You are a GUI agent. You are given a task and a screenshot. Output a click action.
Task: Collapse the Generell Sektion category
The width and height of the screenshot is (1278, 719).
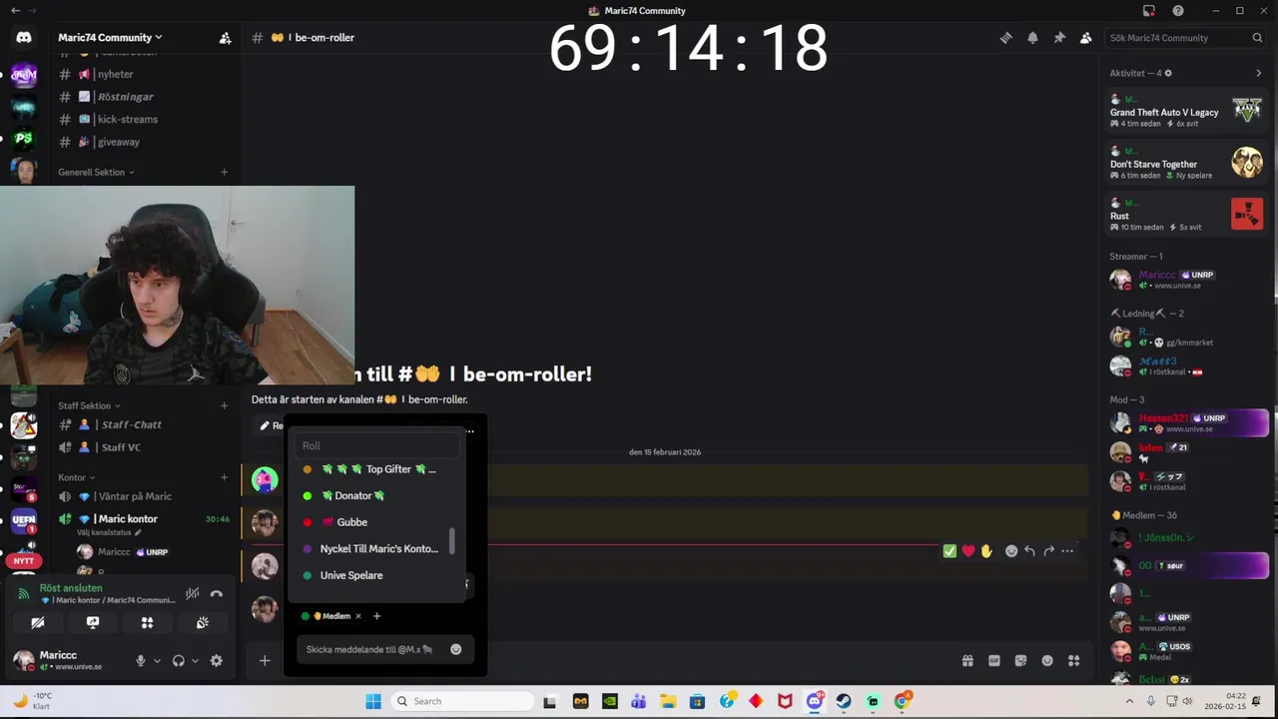(96, 172)
